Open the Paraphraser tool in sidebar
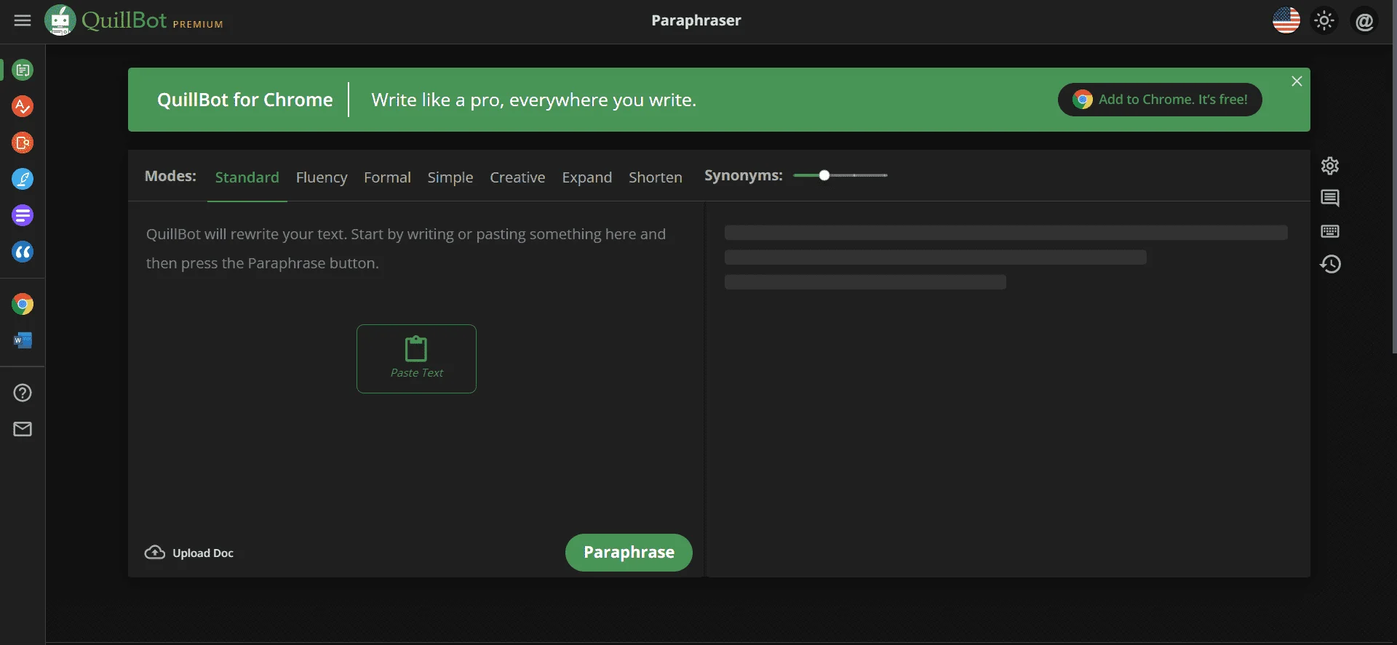This screenshot has height=645, width=1397. click(23, 70)
